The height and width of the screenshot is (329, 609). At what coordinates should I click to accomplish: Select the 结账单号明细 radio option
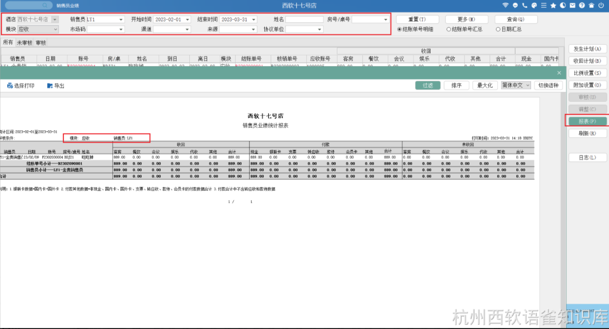(x=400, y=29)
